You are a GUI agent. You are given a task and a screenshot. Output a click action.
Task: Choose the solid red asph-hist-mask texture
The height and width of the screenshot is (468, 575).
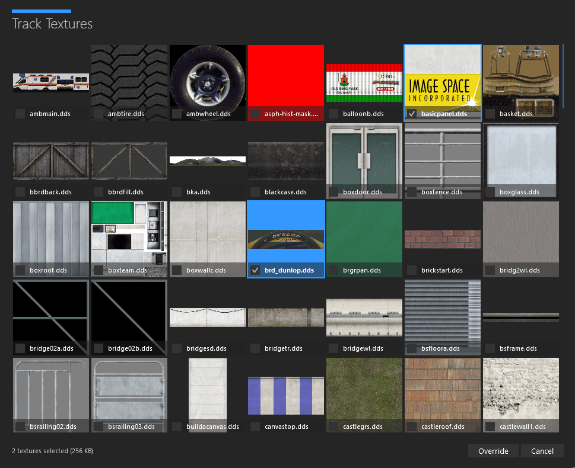[285, 76]
